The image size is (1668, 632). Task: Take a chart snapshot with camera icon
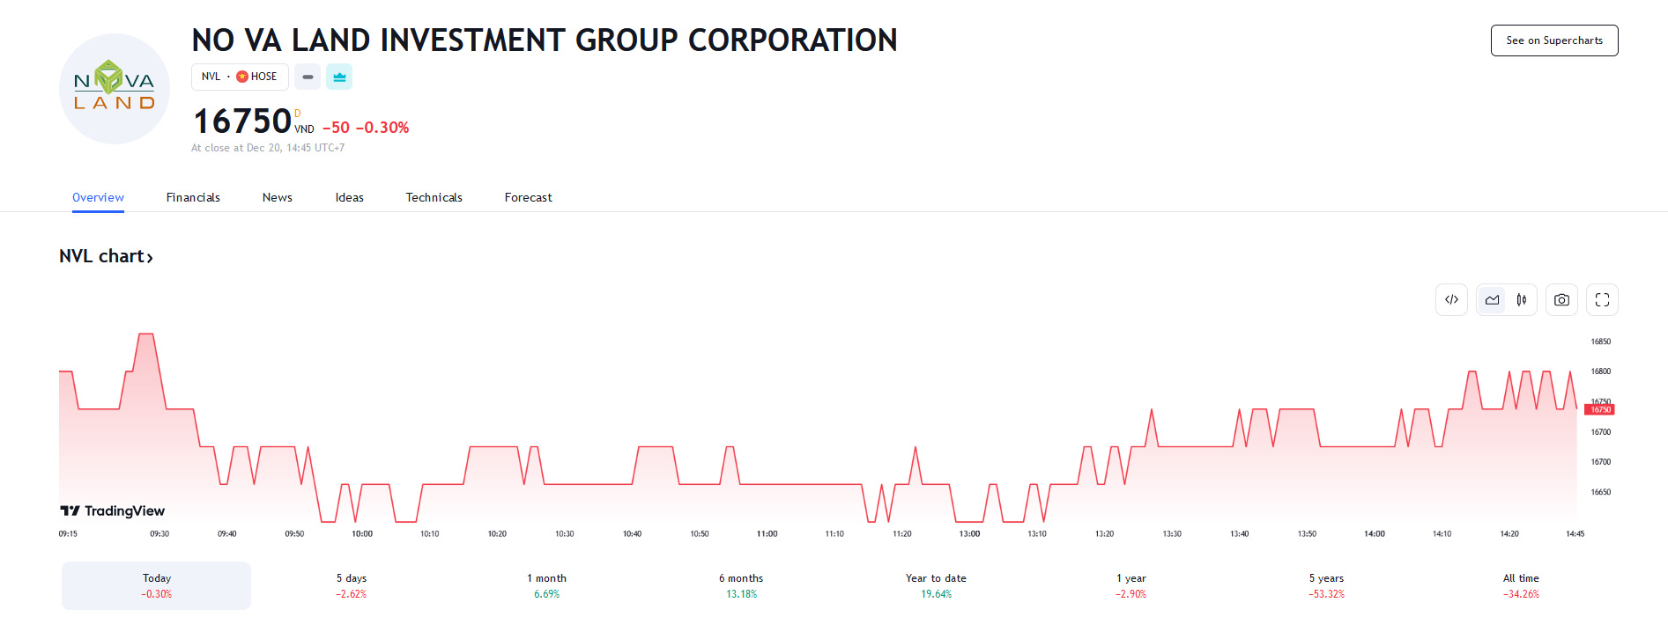point(1561,300)
